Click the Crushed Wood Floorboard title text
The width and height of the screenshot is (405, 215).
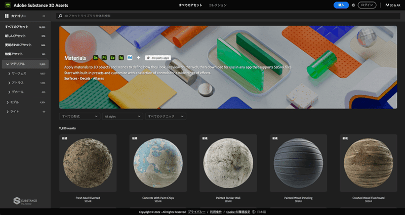369,198
